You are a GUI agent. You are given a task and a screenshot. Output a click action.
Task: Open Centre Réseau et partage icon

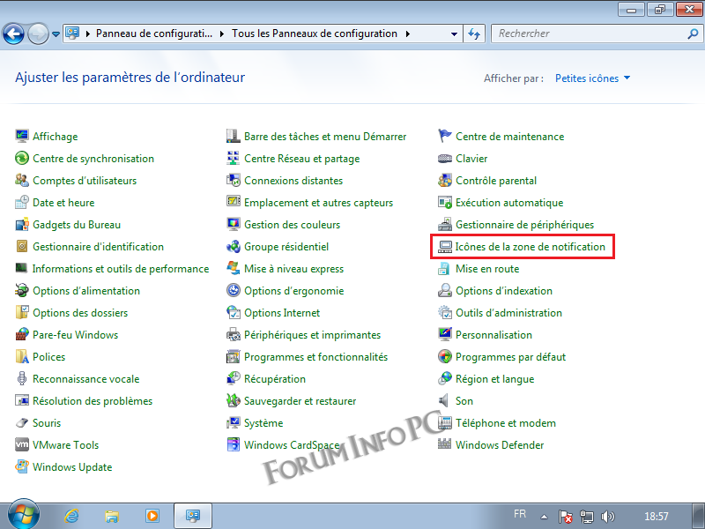click(x=233, y=158)
